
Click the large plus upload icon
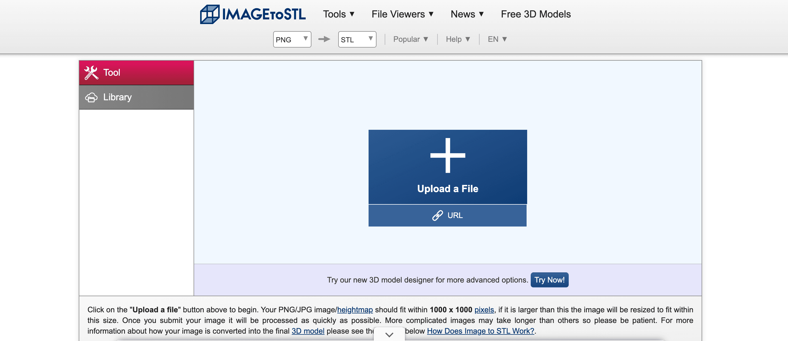[448, 155]
